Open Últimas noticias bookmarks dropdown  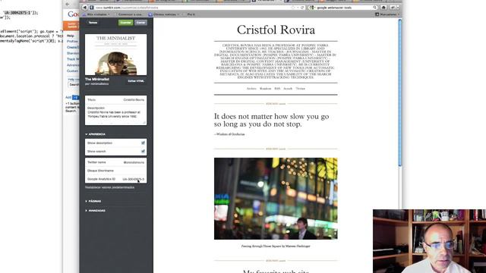pyautogui.click(x=164, y=14)
